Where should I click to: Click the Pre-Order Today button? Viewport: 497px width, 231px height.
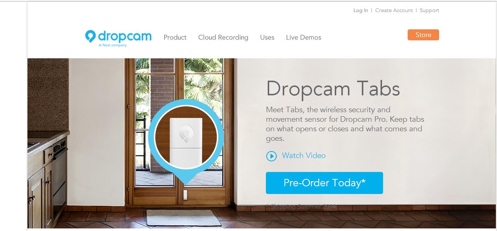pos(324,183)
